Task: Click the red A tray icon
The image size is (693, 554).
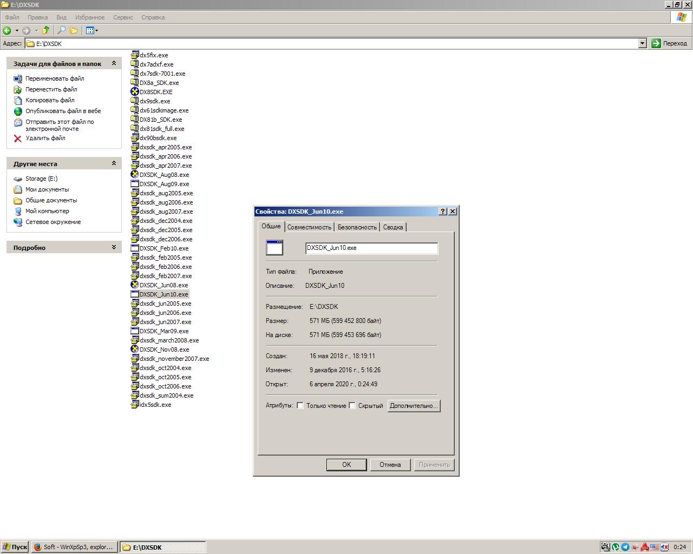Action: (645, 547)
